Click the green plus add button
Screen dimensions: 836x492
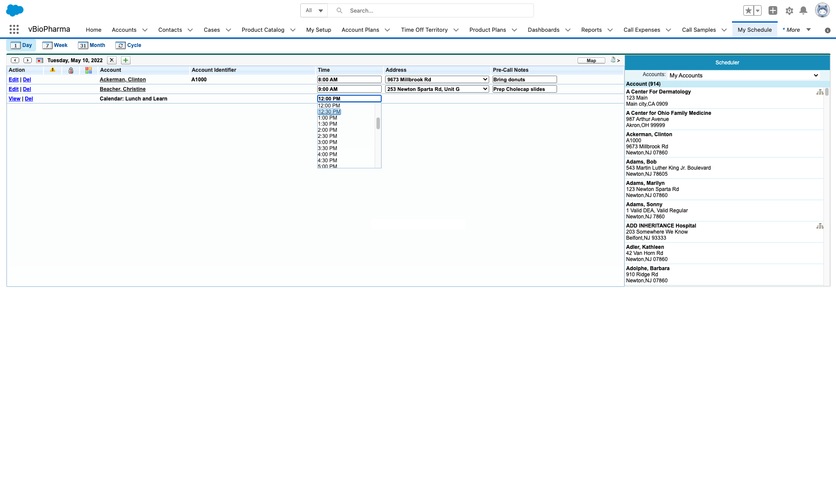click(126, 60)
